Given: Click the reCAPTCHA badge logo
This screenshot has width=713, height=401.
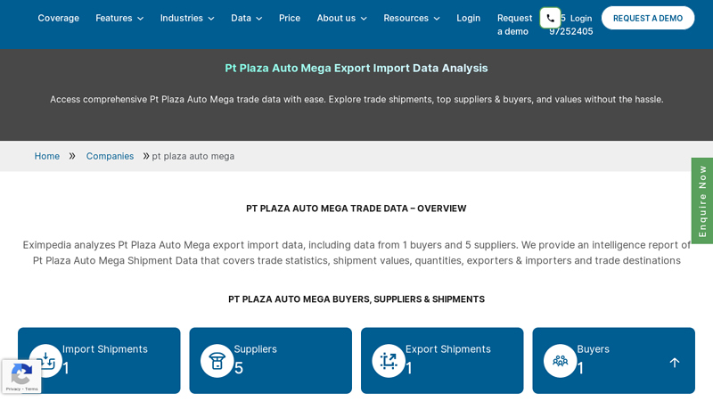Looking at the screenshot, I should [x=20, y=373].
